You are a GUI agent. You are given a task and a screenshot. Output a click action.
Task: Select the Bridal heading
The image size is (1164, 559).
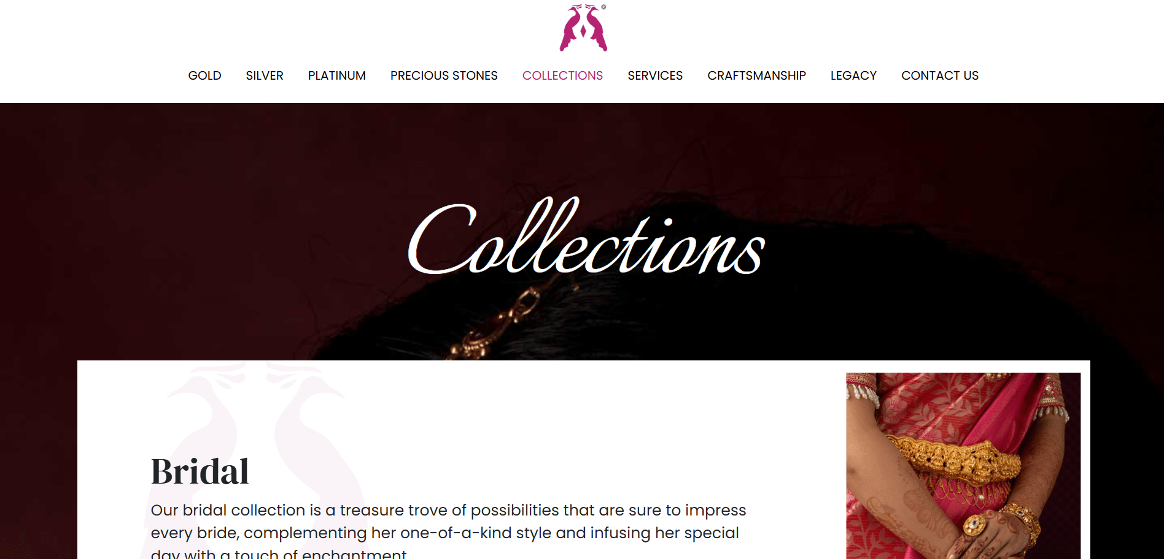[x=200, y=471]
